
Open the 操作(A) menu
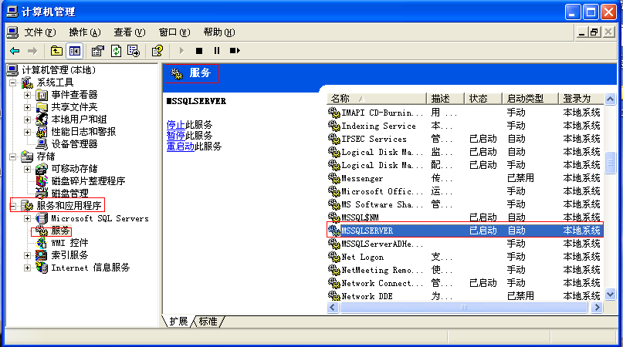[85, 32]
